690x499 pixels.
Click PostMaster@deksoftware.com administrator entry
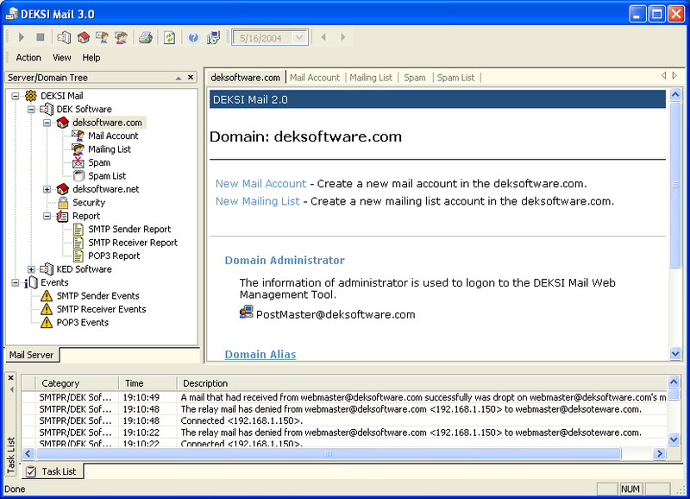[336, 314]
